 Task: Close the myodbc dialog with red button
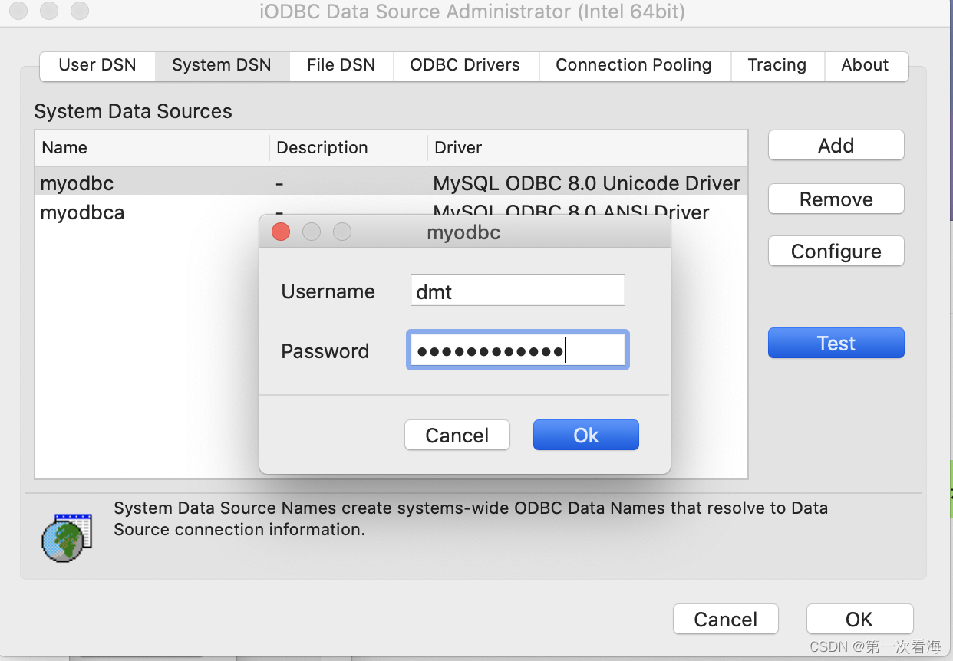(281, 232)
